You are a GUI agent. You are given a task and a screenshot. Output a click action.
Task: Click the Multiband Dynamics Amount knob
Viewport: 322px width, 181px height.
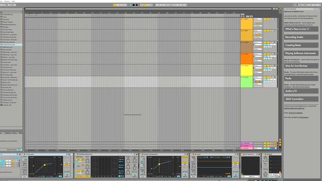click(134, 174)
